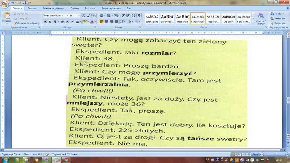This screenshot has width=290, height=163.
Task: Apply the Название title style
Action: pyautogui.click(x=182, y=18)
